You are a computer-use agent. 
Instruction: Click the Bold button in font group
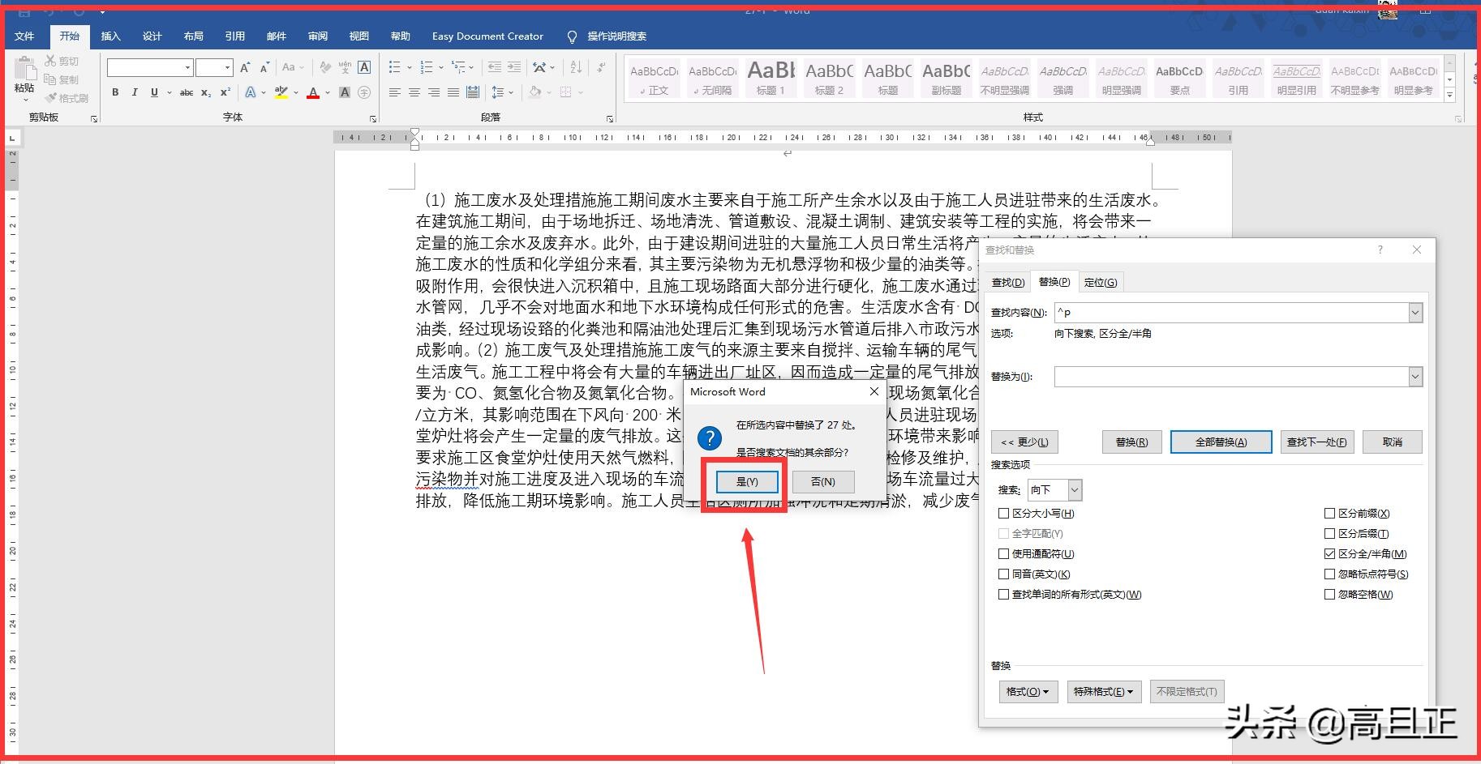[115, 92]
